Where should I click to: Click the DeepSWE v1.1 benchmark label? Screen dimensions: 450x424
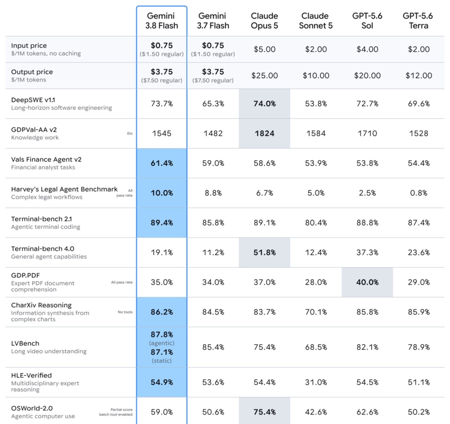(x=33, y=100)
